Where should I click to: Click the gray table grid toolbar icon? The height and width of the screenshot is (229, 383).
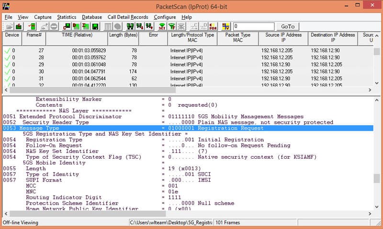108,26
